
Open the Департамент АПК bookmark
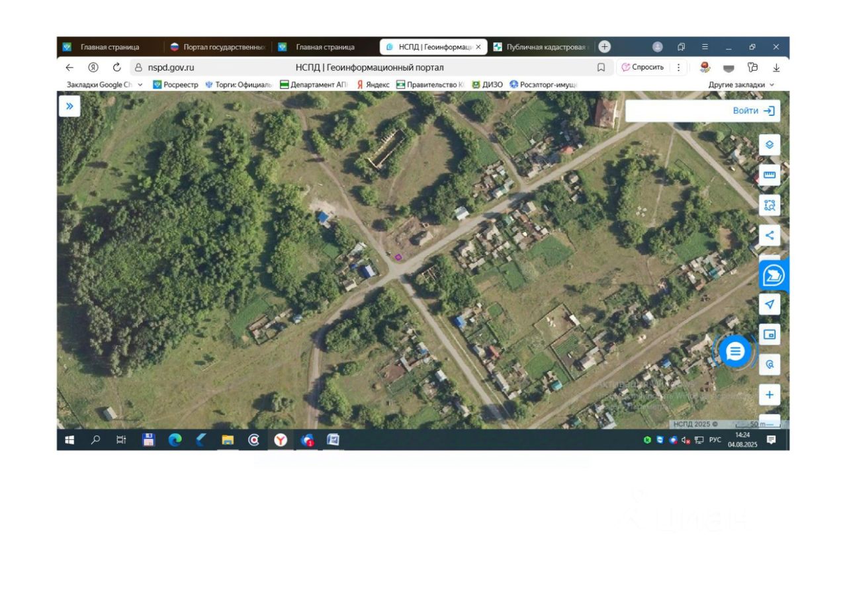coord(313,85)
